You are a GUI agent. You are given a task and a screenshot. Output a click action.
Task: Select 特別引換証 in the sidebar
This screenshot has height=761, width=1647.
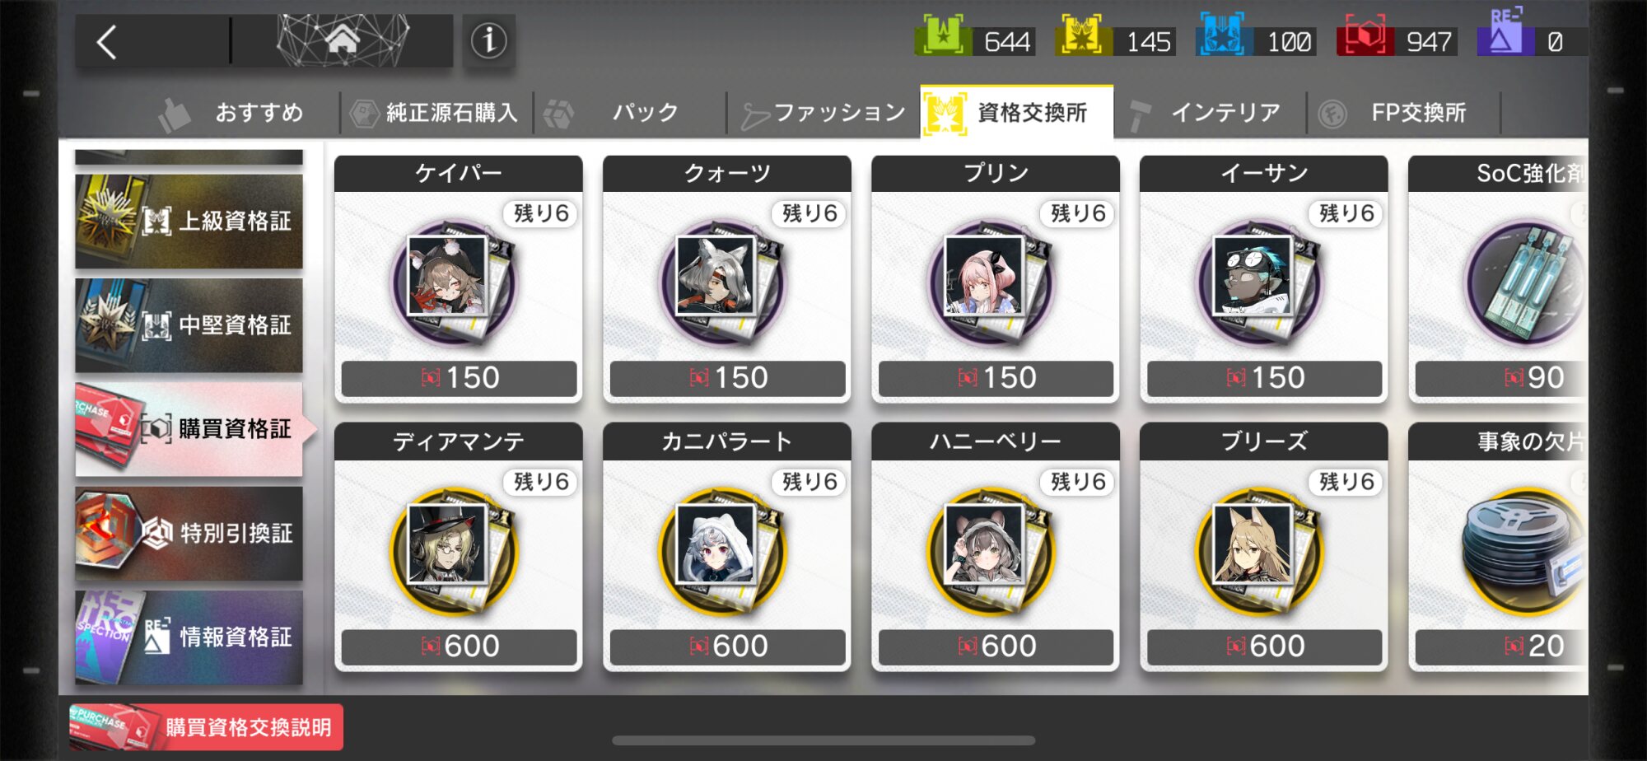(189, 533)
